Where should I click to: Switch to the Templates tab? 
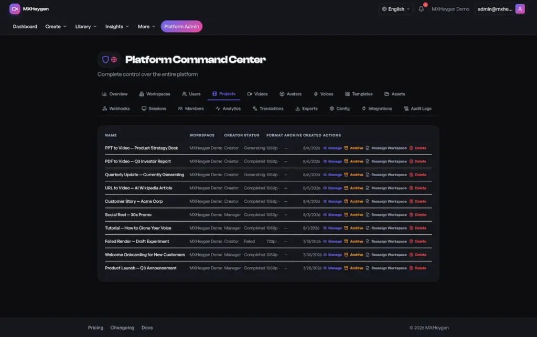359,94
